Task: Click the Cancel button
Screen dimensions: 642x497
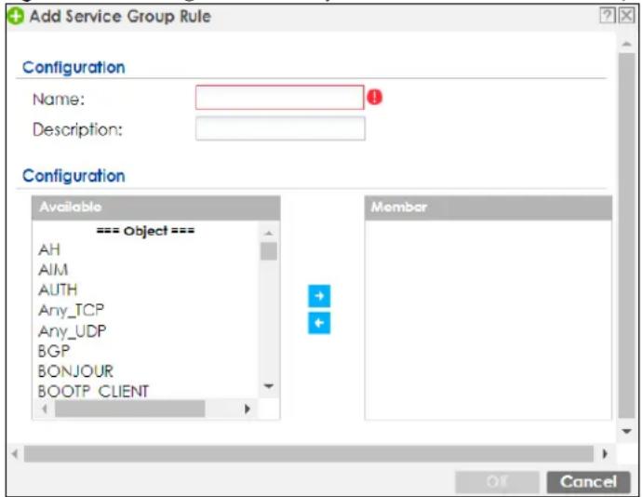Action: (x=588, y=482)
